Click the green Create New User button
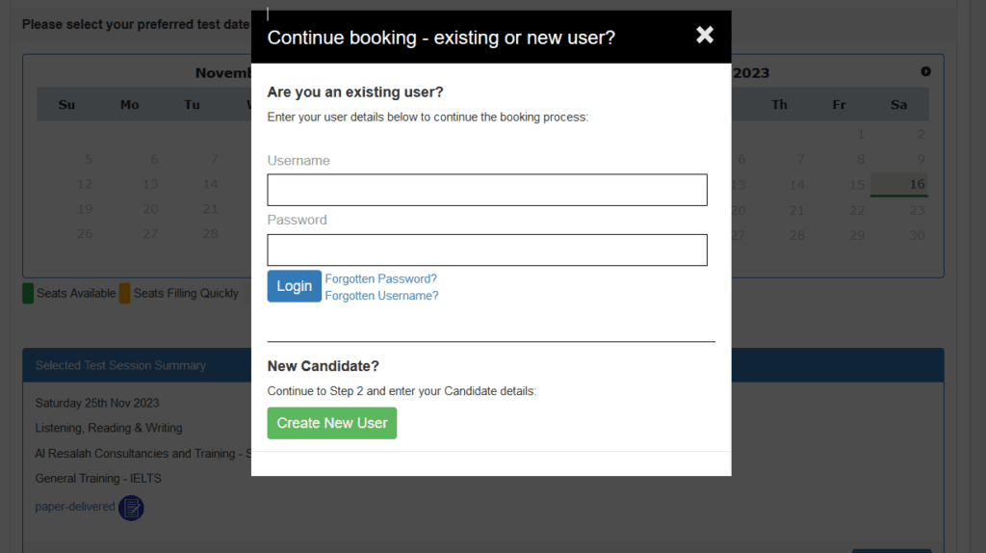 tap(332, 423)
